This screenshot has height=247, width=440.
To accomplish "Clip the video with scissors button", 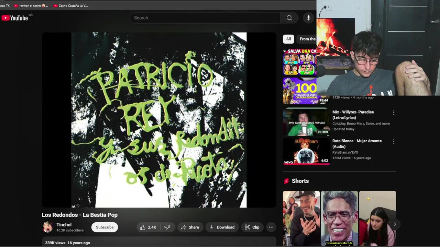I will pos(252,227).
